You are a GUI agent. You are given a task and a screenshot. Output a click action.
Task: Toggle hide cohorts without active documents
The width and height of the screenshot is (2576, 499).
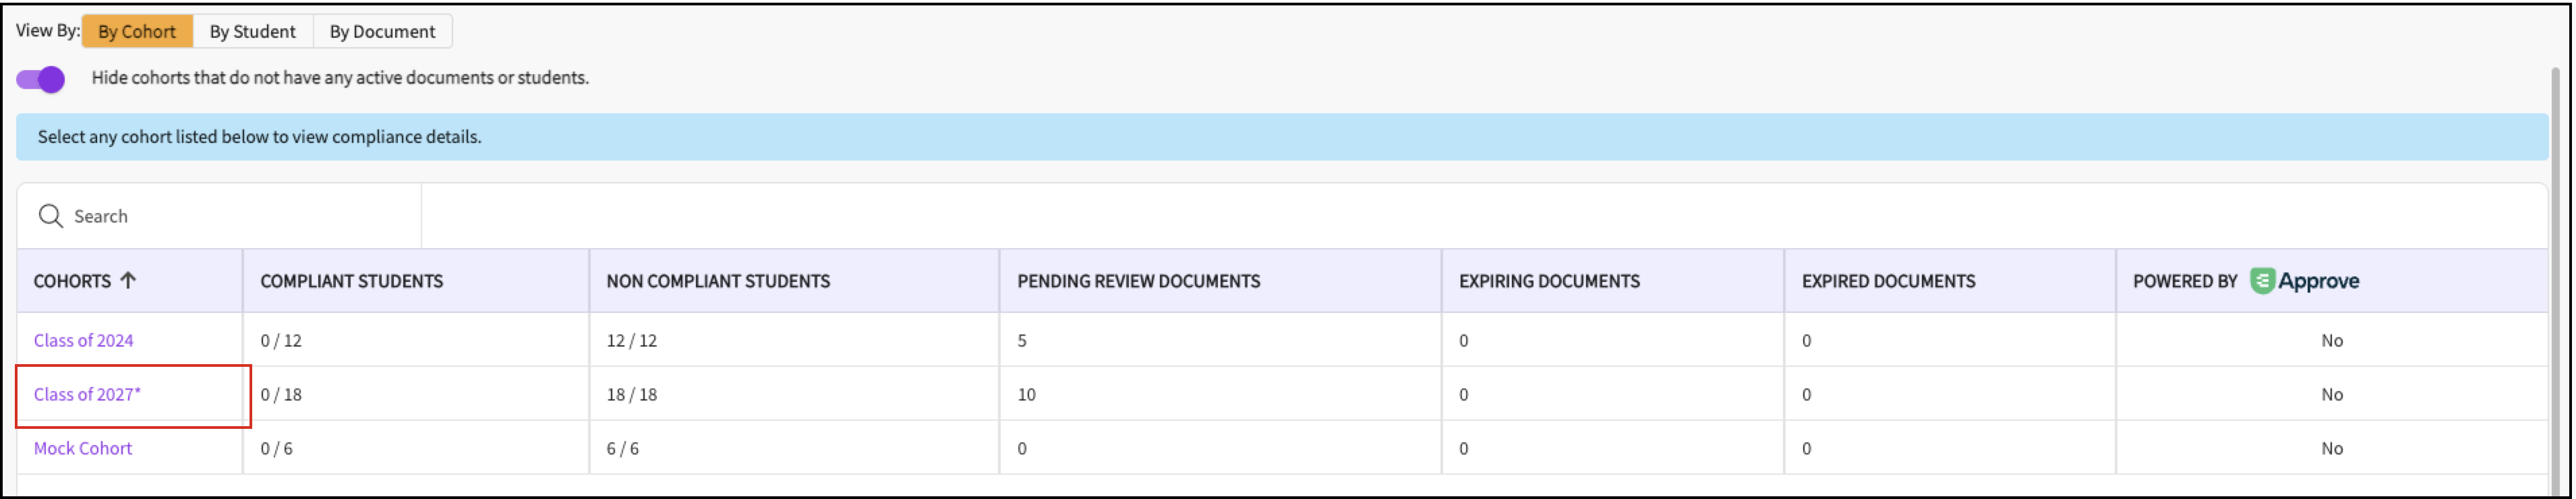(41, 79)
